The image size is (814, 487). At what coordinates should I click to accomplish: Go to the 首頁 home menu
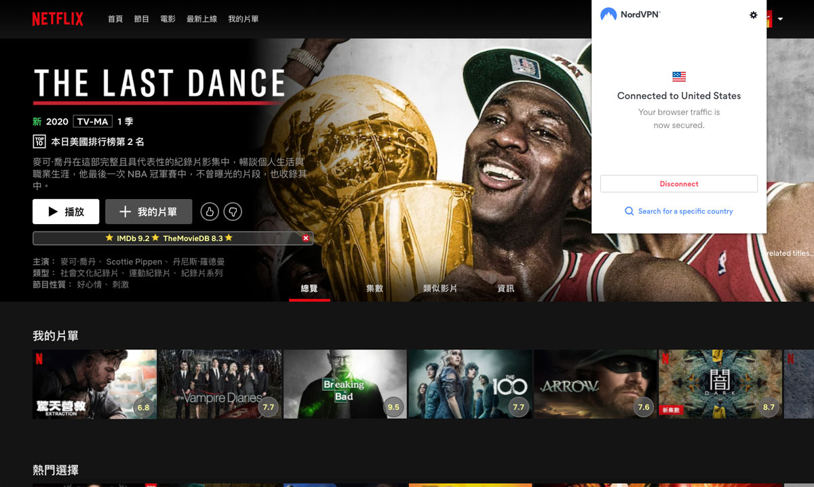point(115,19)
